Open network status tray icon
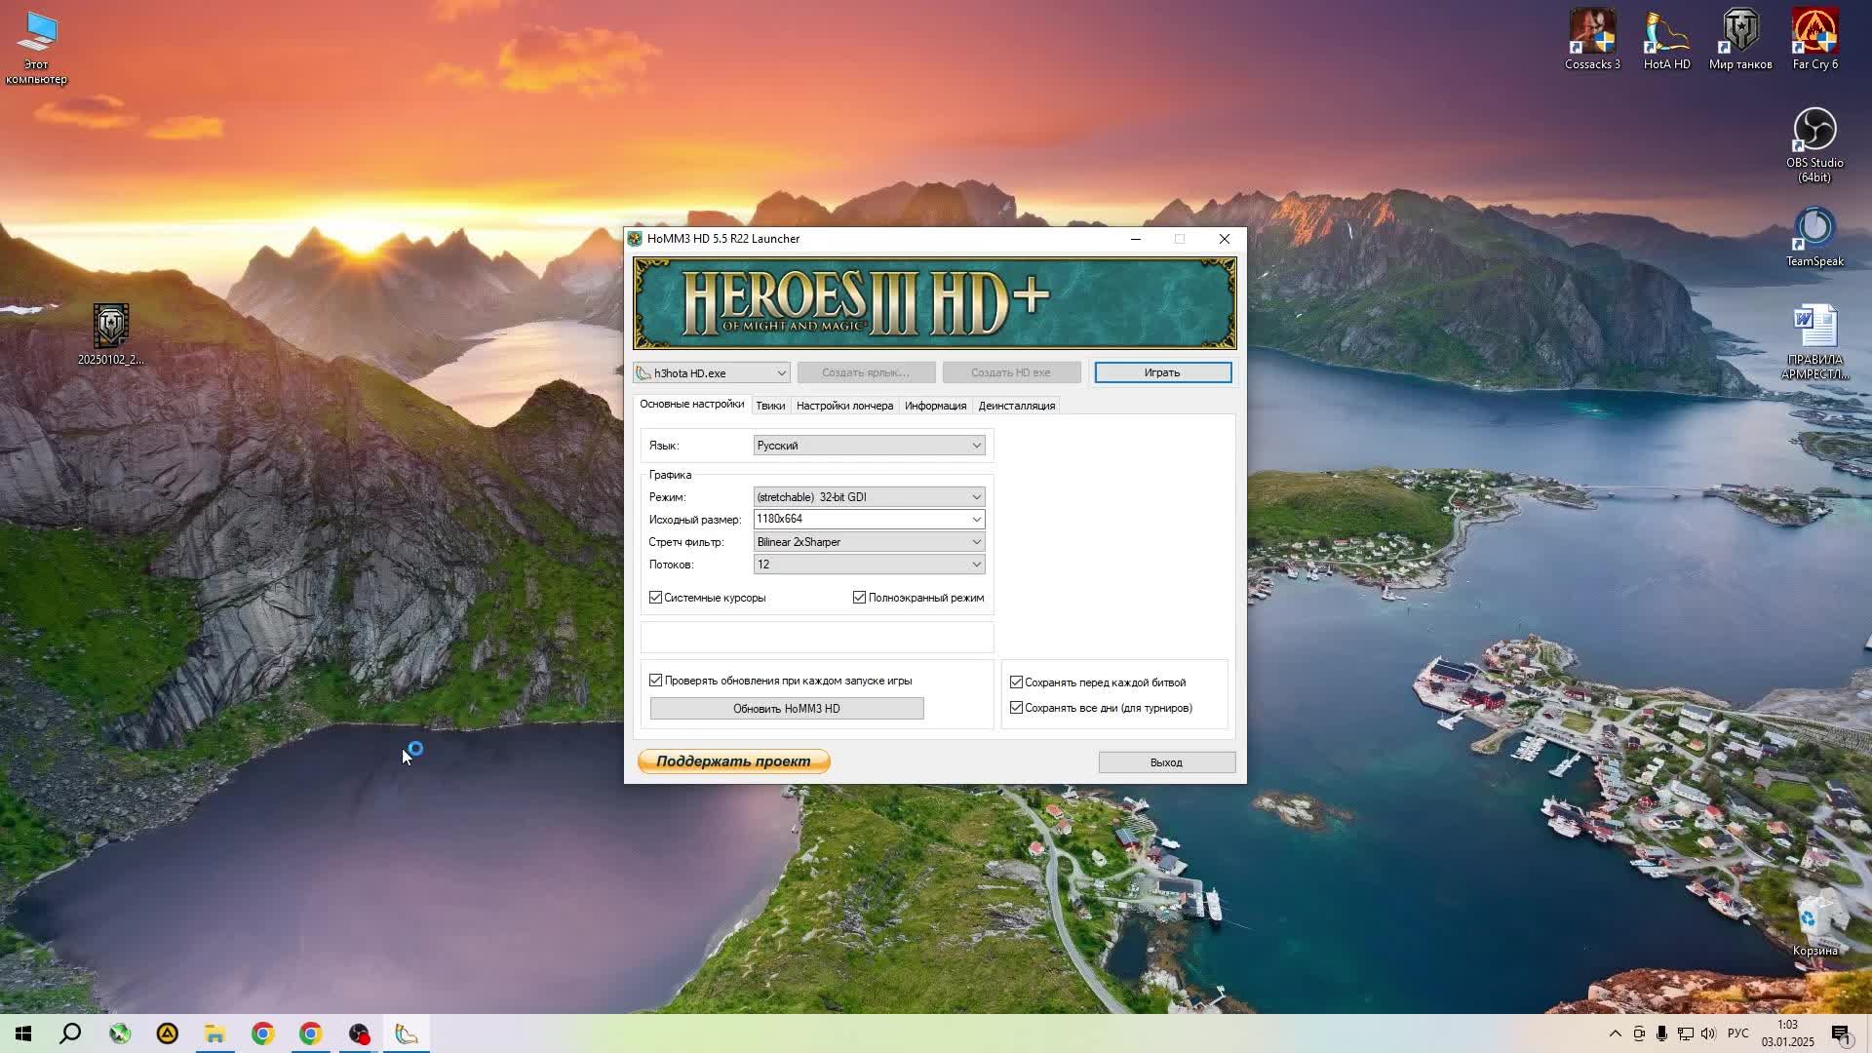The image size is (1872, 1053). coord(1685,1033)
